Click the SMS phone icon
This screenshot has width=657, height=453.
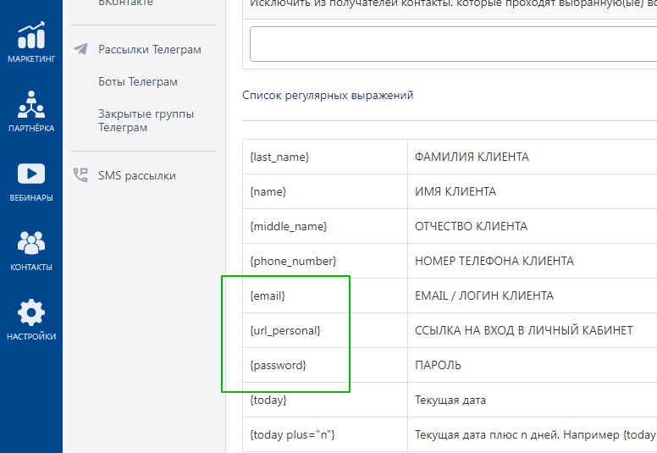(x=80, y=175)
